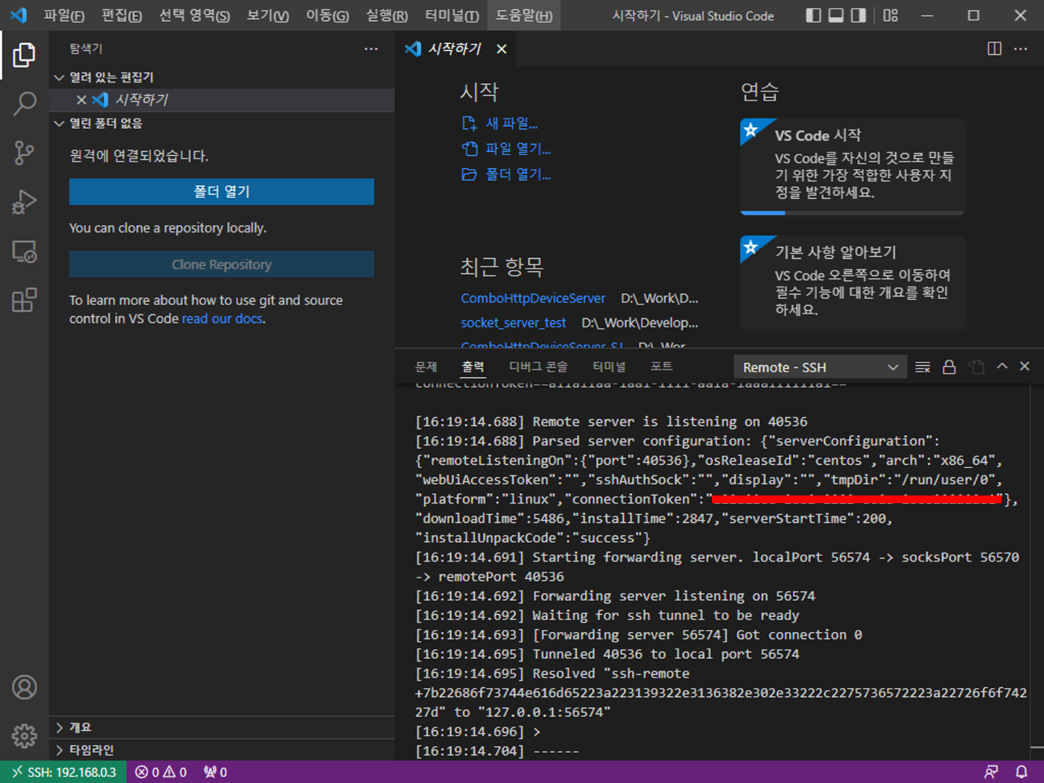Click the Clone Repository button

[x=222, y=264]
